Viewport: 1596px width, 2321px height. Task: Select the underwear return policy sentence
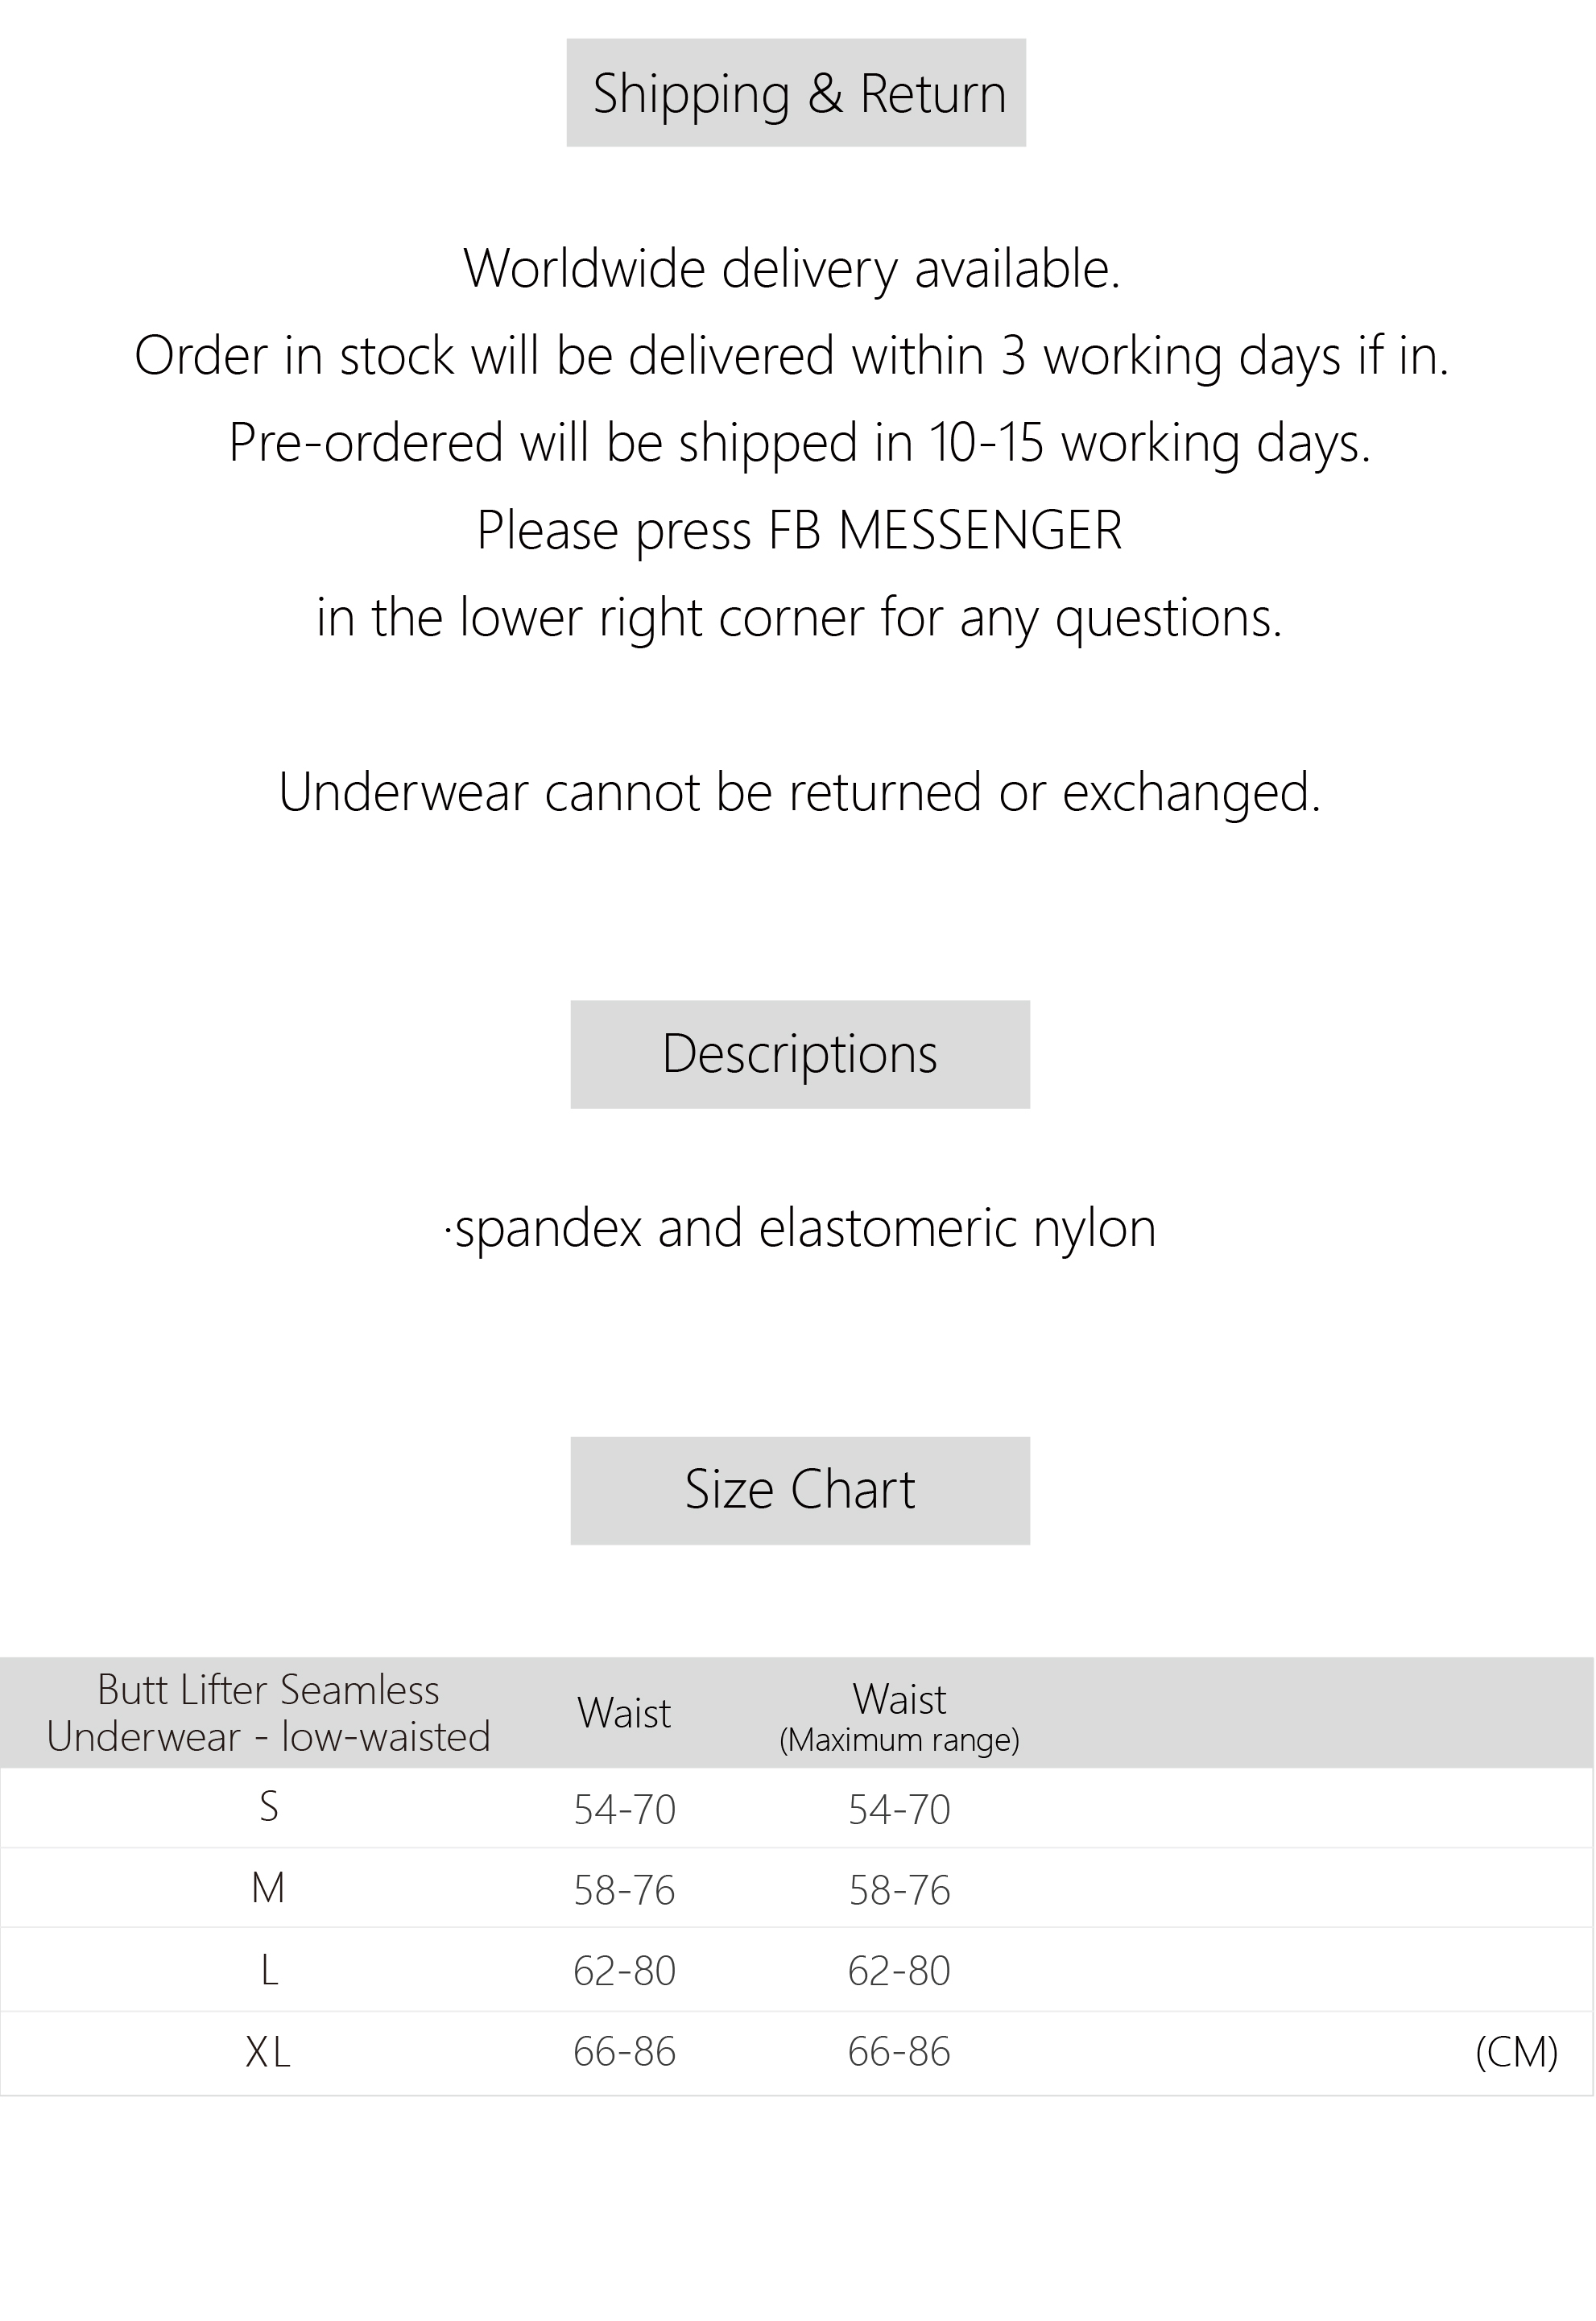pyautogui.click(x=799, y=792)
